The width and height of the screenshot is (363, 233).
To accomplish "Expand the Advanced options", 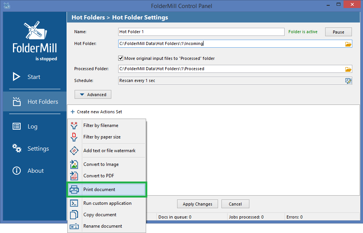I will pos(93,94).
